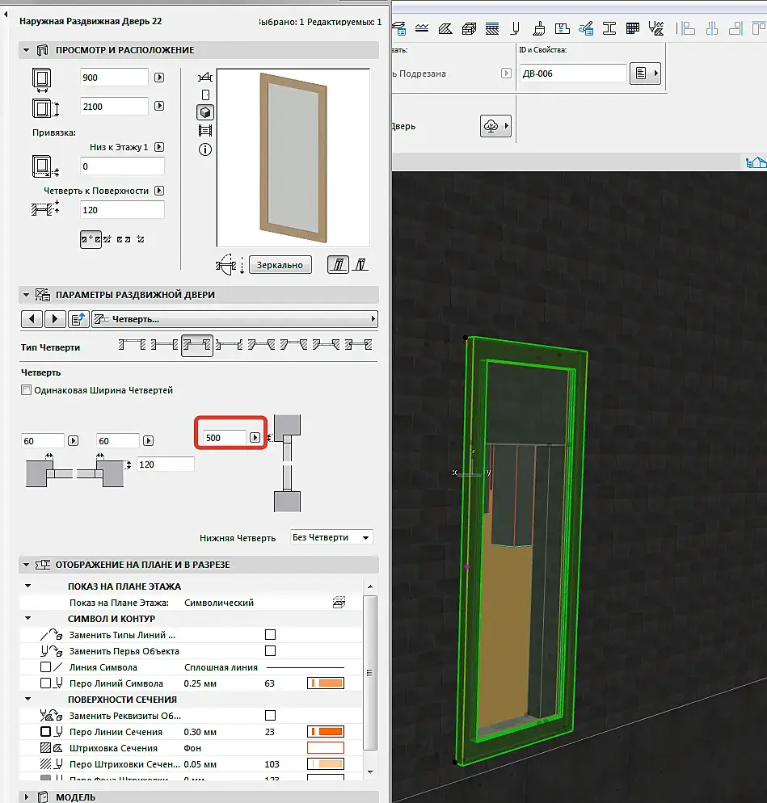This screenshot has height=803, width=767.
Task: Toggle the pressed wall-side flip button
Action: [338, 264]
